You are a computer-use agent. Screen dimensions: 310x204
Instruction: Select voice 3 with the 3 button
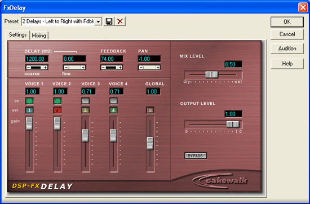click(x=86, y=110)
